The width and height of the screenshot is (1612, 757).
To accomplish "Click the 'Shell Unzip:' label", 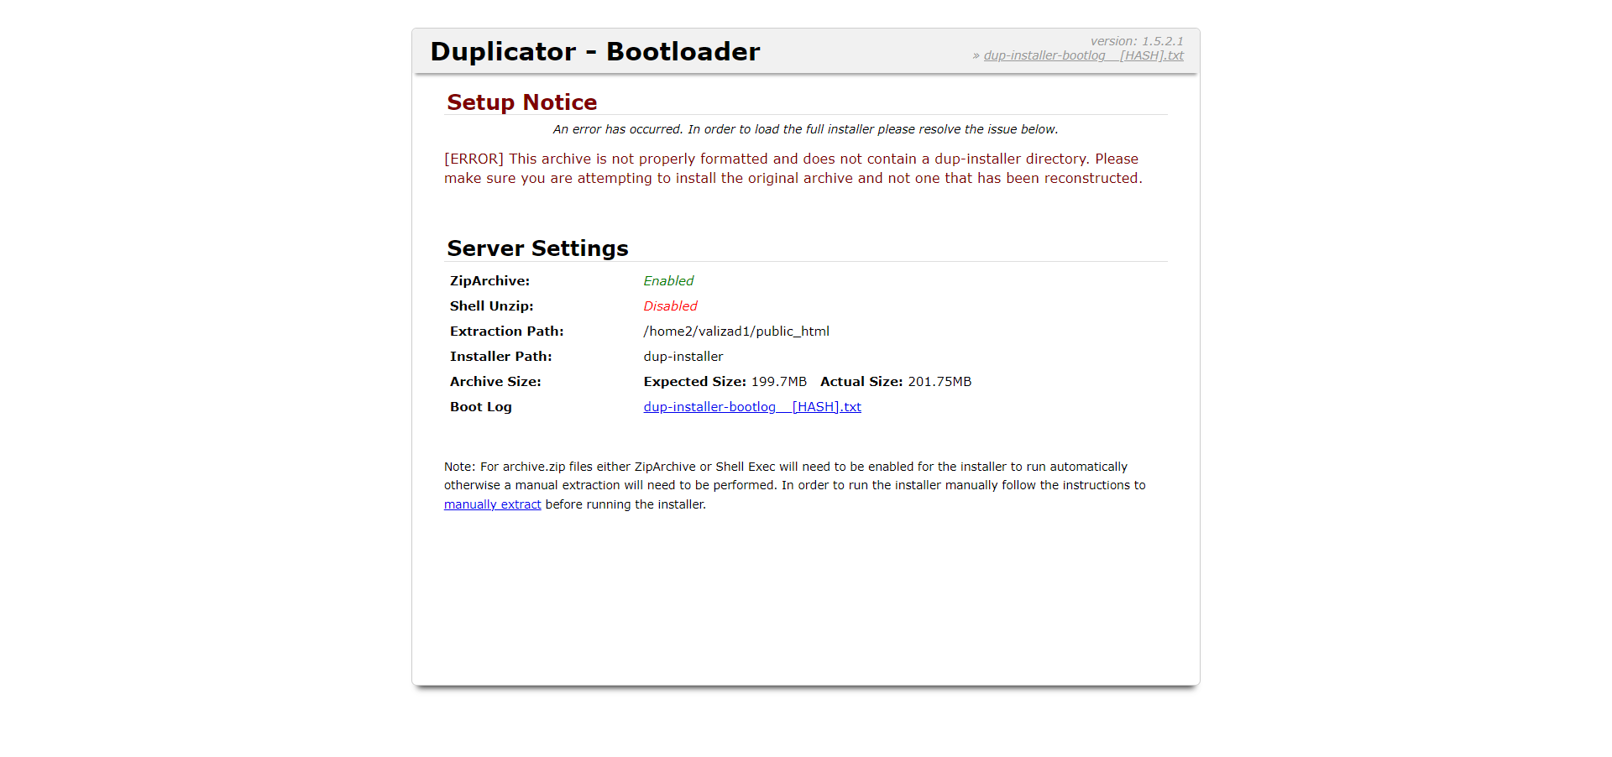I will pos(491,306).
